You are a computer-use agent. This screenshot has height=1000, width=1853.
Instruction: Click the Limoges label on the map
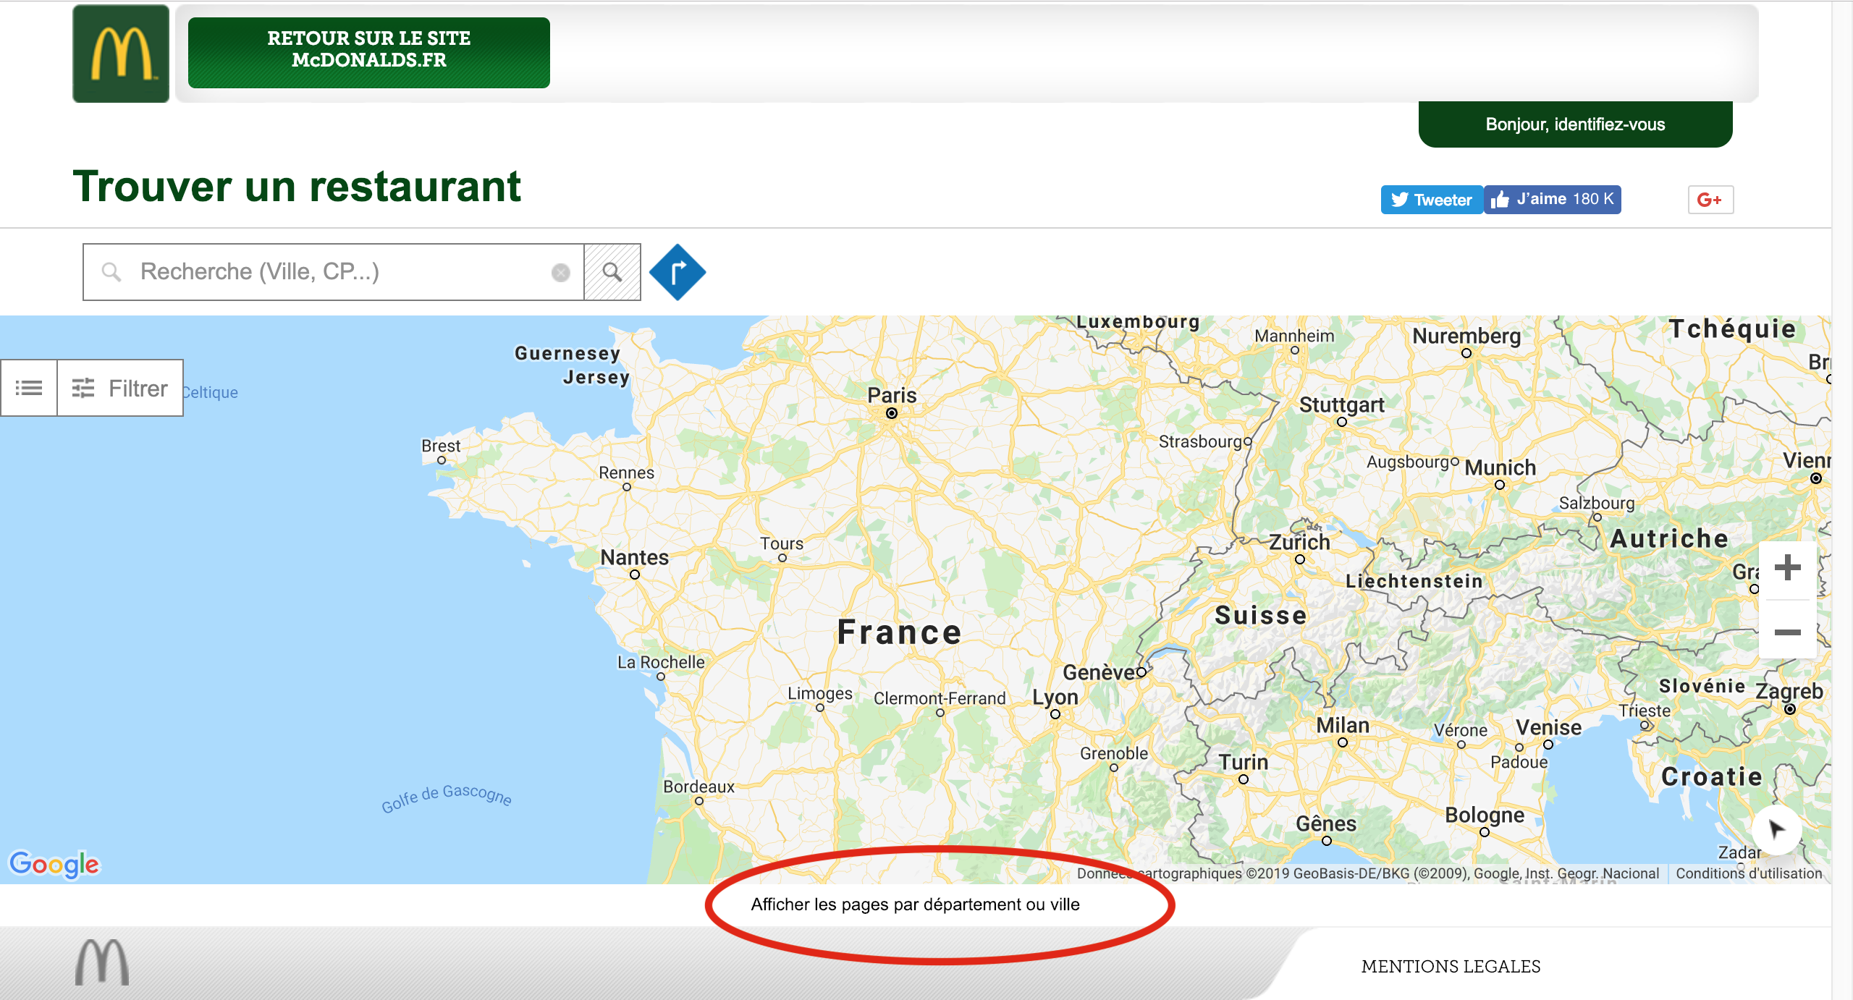point(820,693)
